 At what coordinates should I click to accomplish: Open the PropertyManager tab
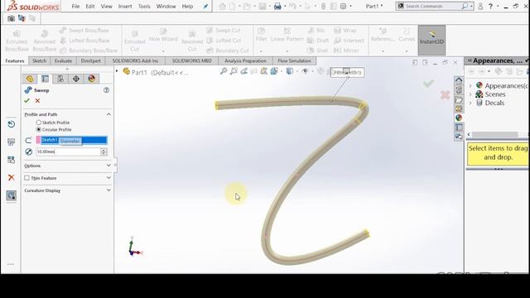click(45, 79)
